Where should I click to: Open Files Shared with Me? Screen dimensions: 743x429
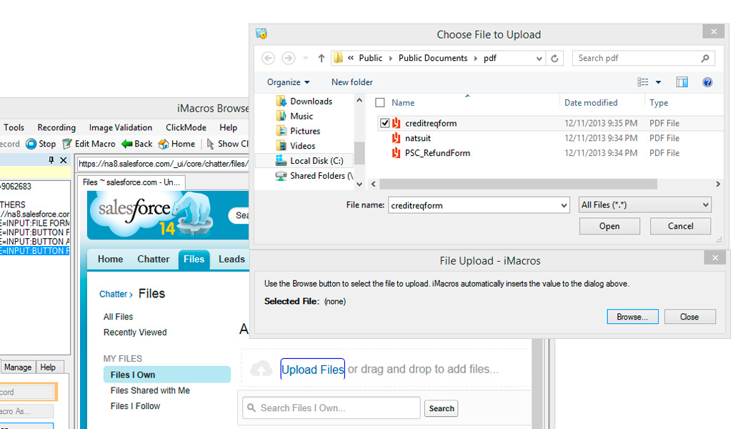point(150,390)
